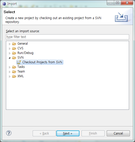Select Checkout Projects from SVN entry

click(x=40, y=62)
